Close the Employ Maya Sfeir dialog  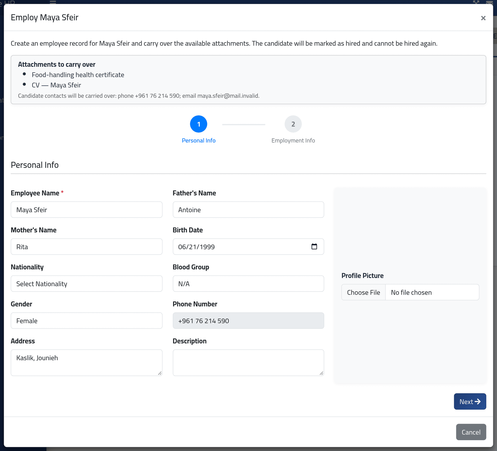(x=483, y=18)
